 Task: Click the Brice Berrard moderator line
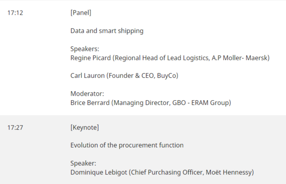click(x=151, y=103)
